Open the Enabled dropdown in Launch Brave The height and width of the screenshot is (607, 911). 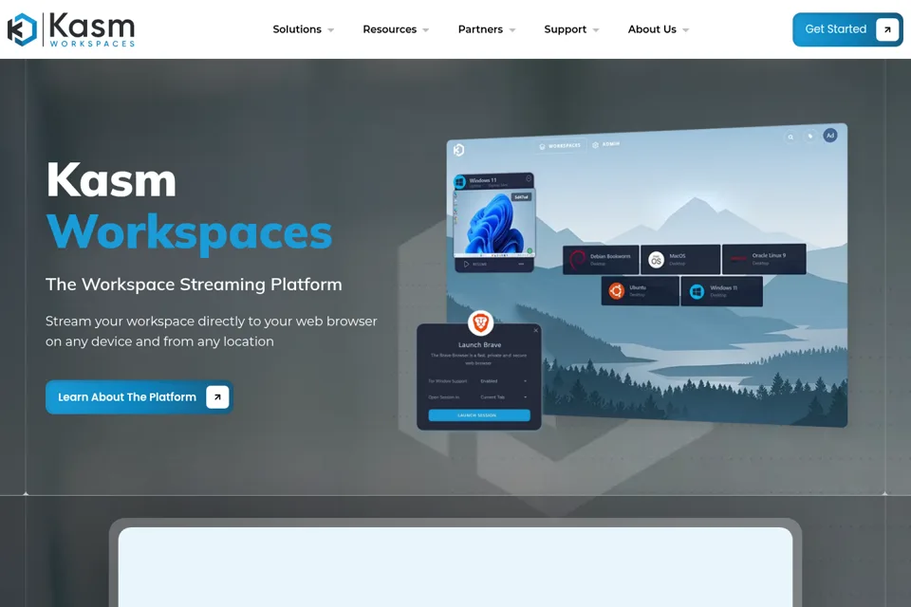(503, 381)
